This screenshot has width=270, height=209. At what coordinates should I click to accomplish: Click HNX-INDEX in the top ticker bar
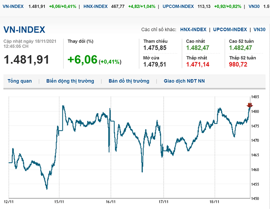click(x=96, y=7)
